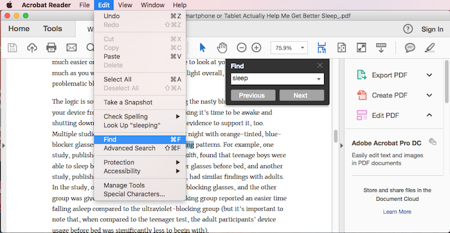The height and width of the screenshot is (233, 450).
Task: Click the zoom in plus icon
Action: [x=256, y=48]
